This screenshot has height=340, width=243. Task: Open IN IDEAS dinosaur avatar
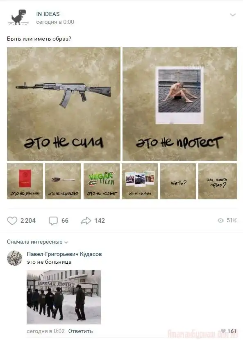18,17
